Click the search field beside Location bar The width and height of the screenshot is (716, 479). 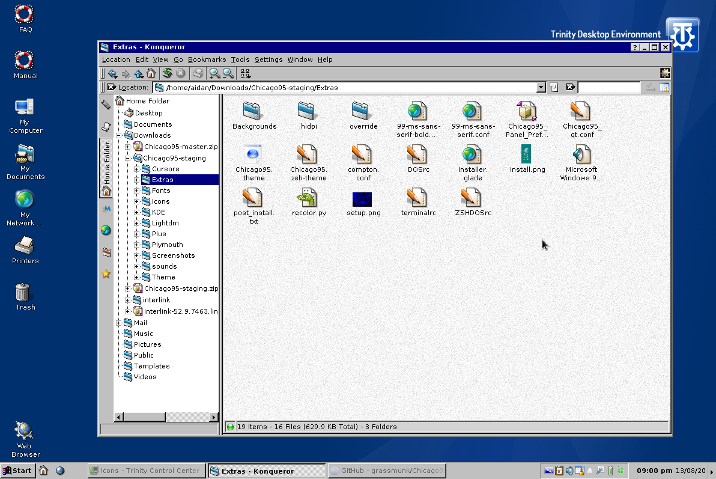608,87
